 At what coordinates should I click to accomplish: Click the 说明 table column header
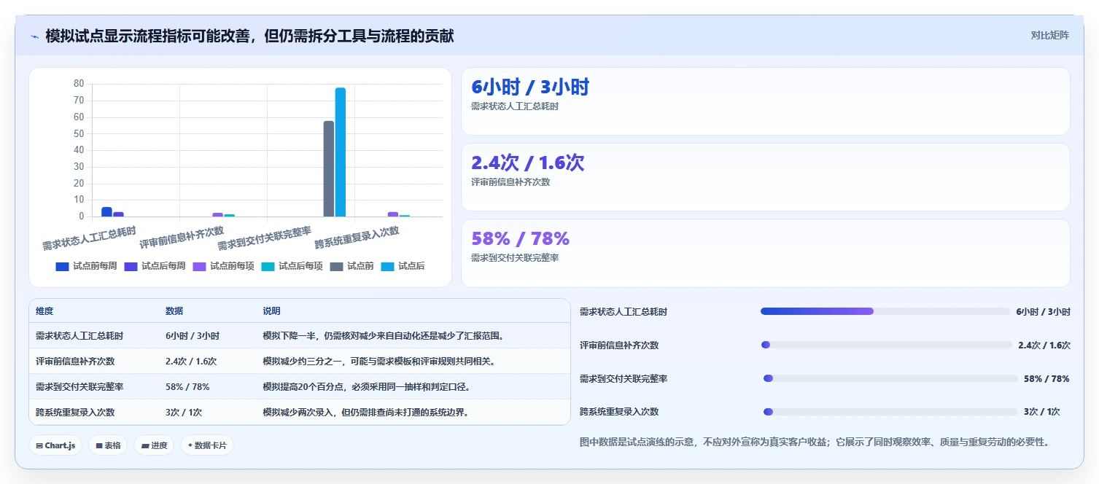tap(272, 311)
